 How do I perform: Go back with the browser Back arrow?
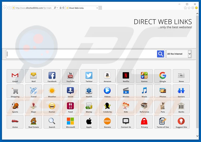click(5, 8)
